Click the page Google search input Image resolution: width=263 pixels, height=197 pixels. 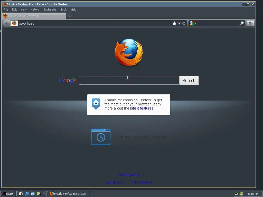[129, 80]
